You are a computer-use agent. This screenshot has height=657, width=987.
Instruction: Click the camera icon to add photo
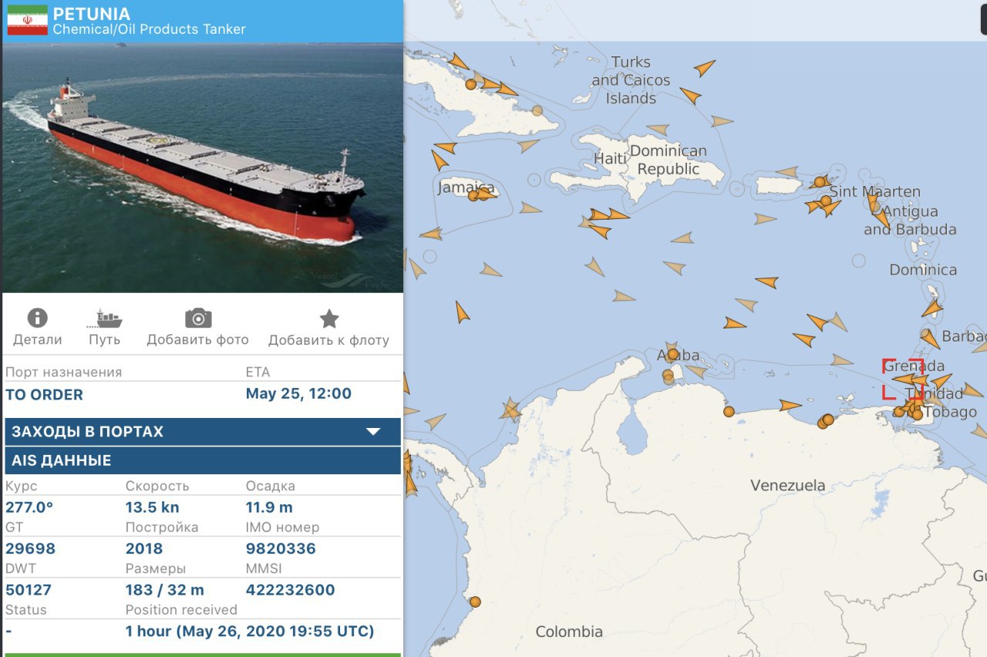pyautogui.click(x=198, y=318)
